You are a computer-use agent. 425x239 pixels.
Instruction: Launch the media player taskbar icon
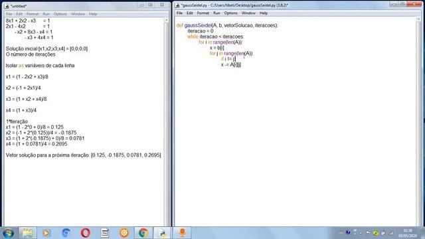(46, 233)
